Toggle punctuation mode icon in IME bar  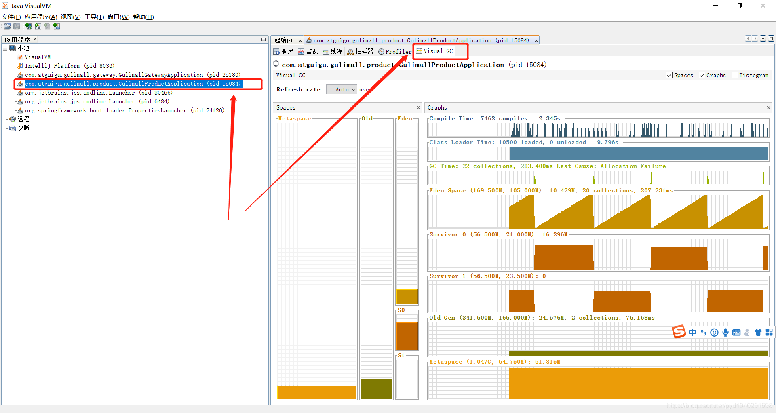pyautogui.click(x=704, y=332)
